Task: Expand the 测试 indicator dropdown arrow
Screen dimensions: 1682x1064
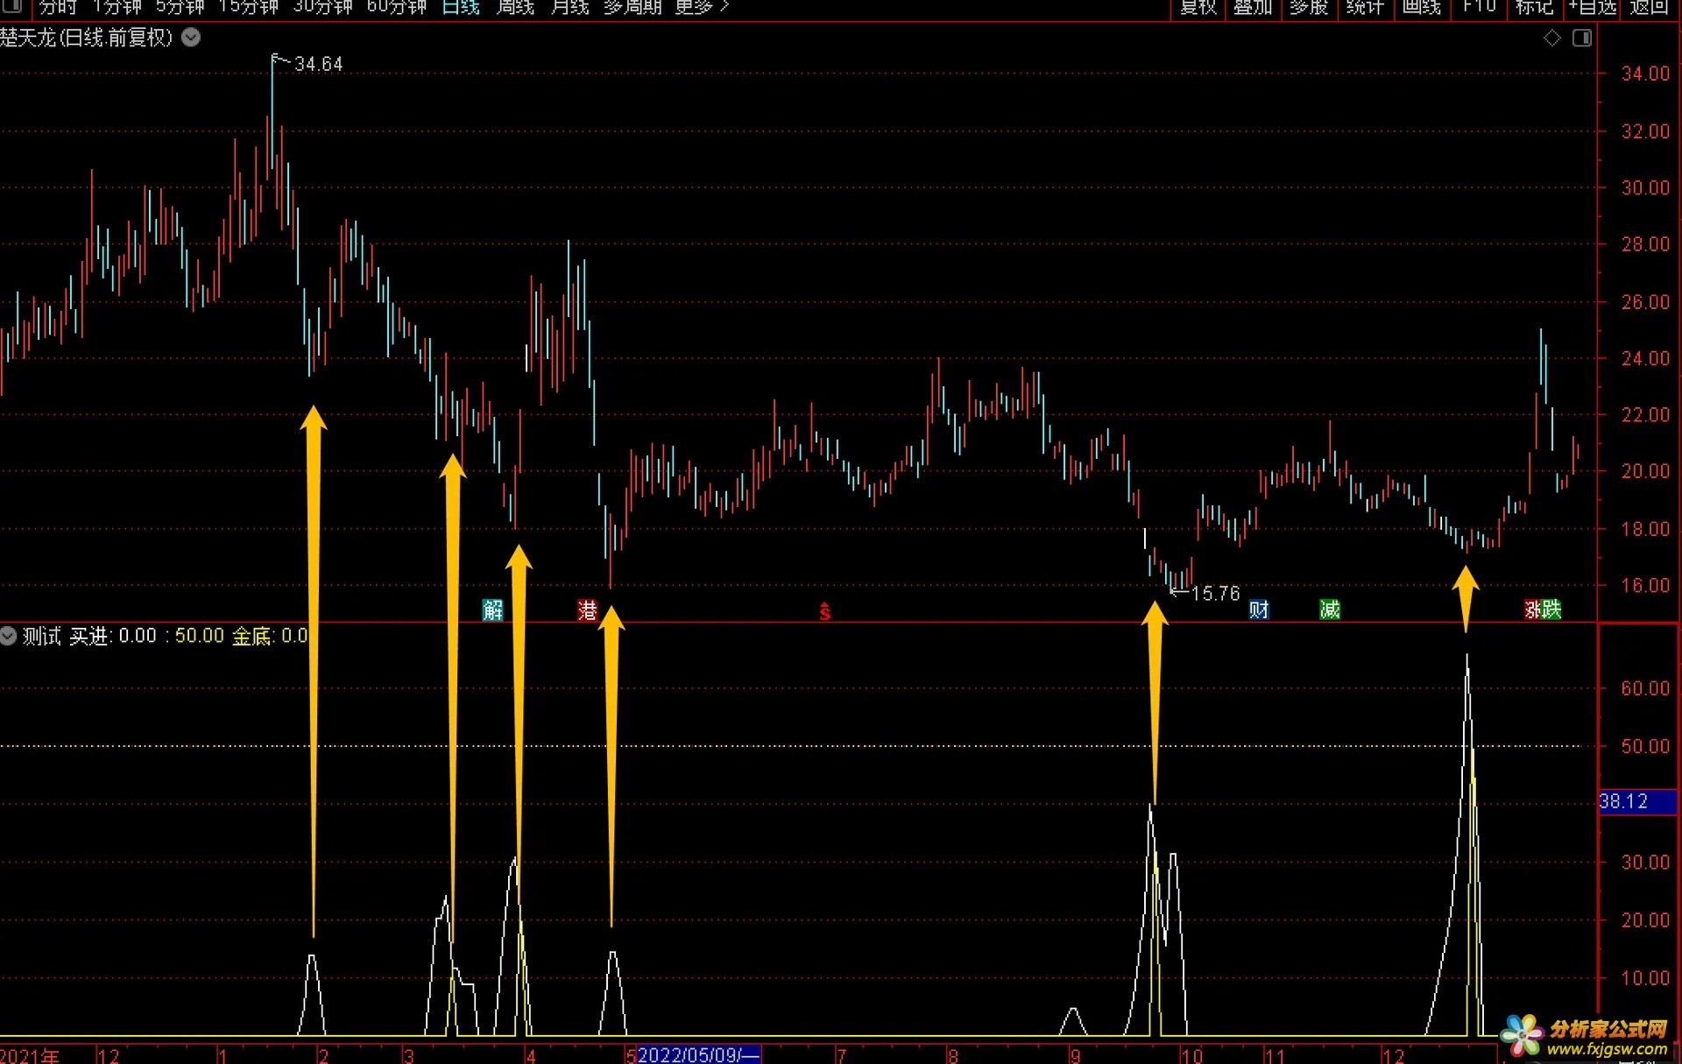Action: 9,636
